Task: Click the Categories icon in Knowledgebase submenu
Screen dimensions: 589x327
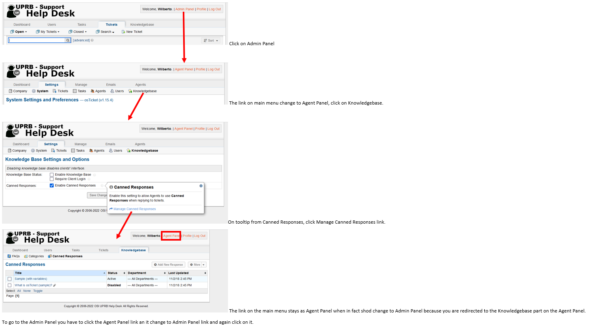Action: coord(26,256)
